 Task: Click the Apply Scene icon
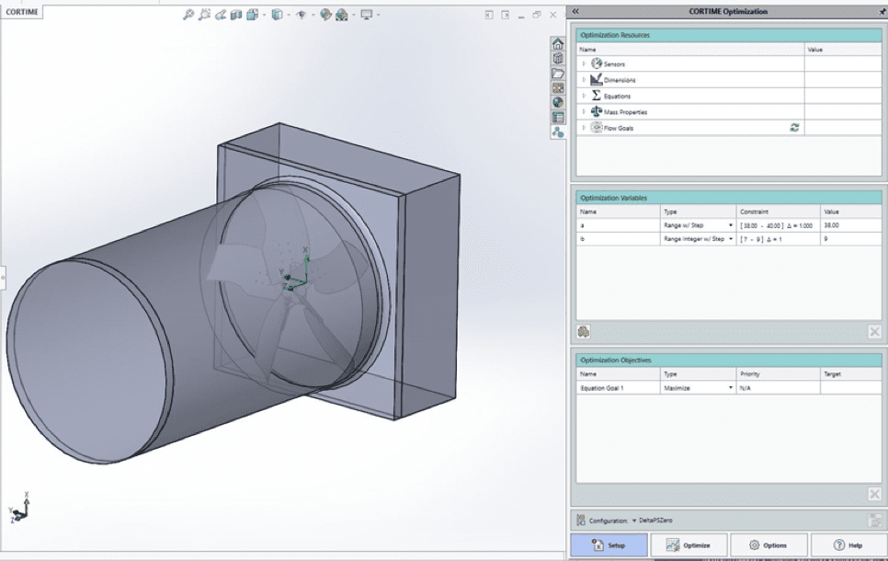[x=341, y=15]
